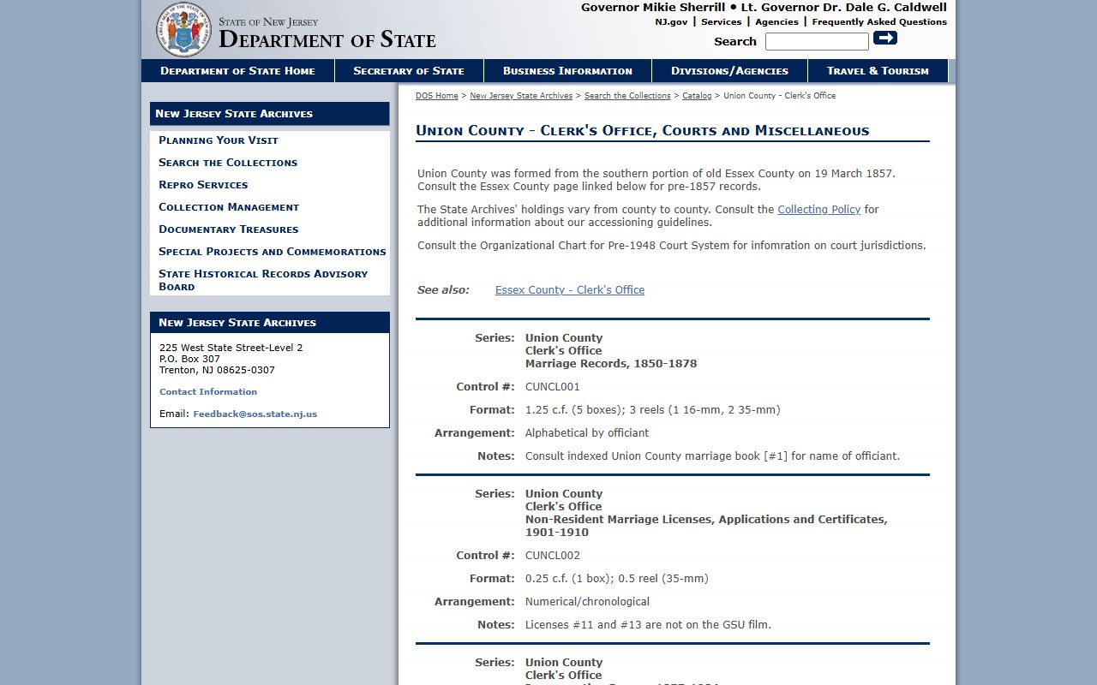Click Search the Collections breadcrumb

click(x=627, y=96)
